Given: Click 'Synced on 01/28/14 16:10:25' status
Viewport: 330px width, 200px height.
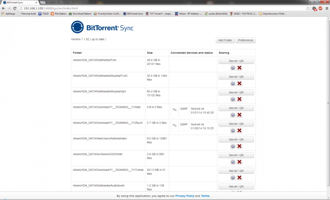Looking at the screenshot, I should click(x=202, y=126).
